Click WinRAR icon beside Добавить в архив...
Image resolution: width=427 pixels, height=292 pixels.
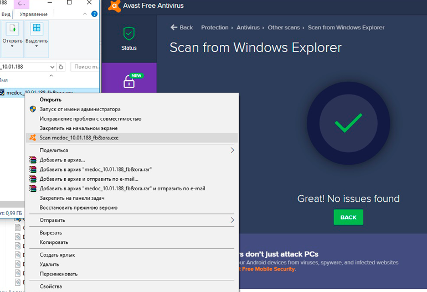point(33,160)
